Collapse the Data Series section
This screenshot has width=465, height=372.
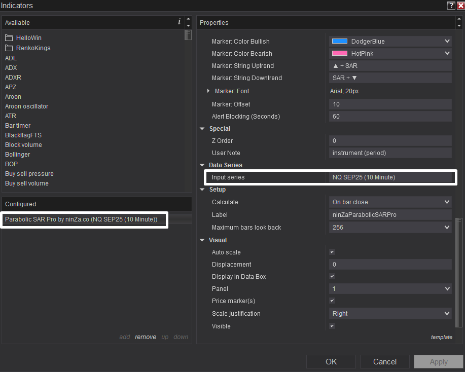[x=202, y=165]
